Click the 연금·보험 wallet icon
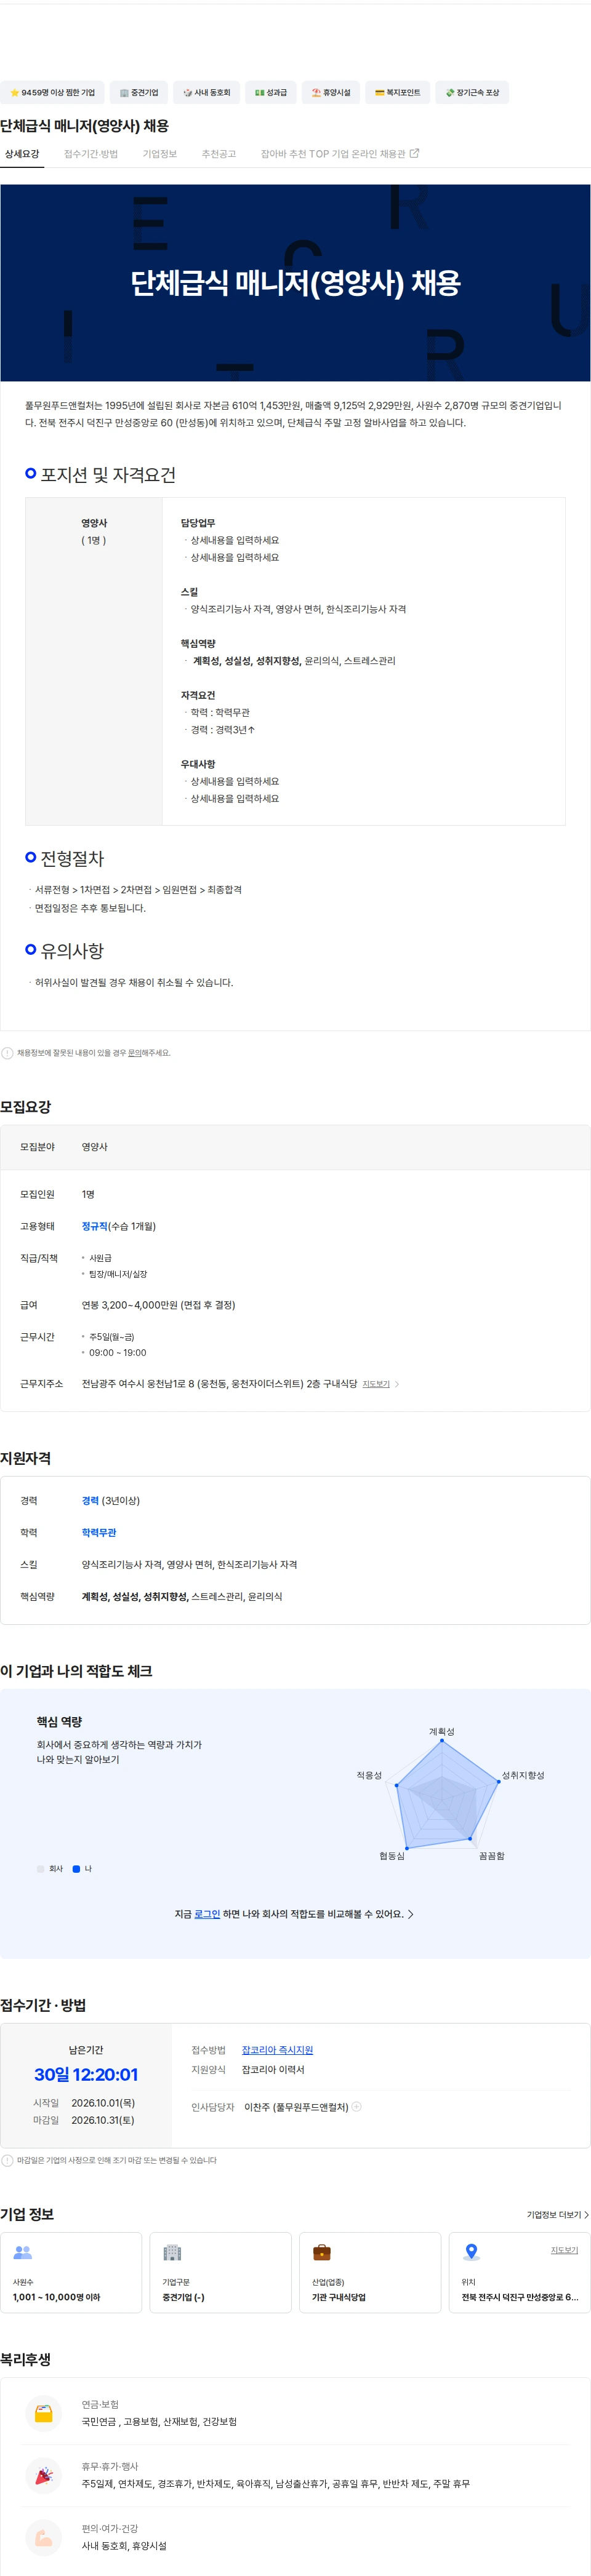Viewport: 591px width, 2576px height. (x=43, y=2413)
